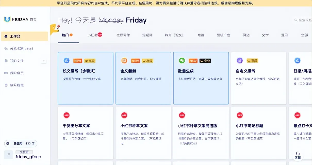Click the FRIDAY 首页 title text
312x165 pixels.
point(24,19)
